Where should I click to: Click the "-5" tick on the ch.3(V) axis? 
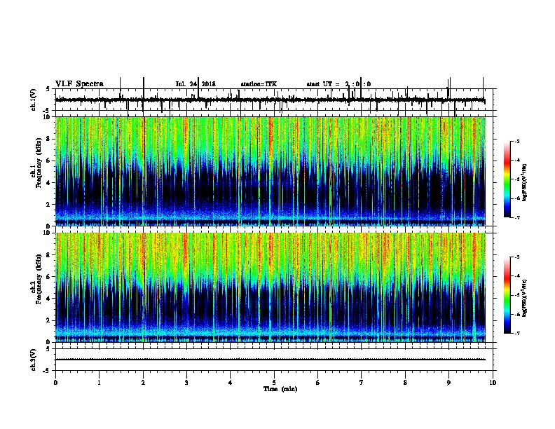click(47, 371)
